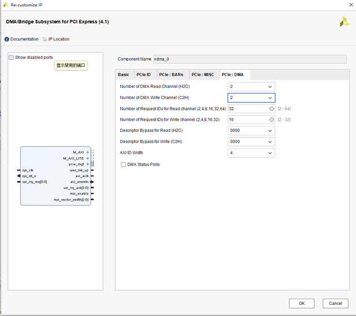Switch to the PCIe : BARs tab
This screenshot has height=316, width=356.
click(x=171, y=75)
